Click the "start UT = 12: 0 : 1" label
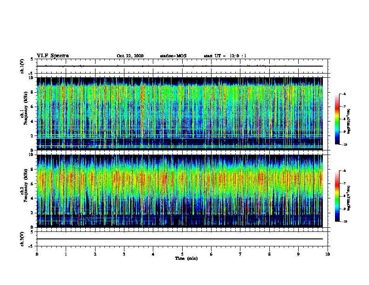Image resolution: width=369 pixels, height=285 pixels. (225, 56)
